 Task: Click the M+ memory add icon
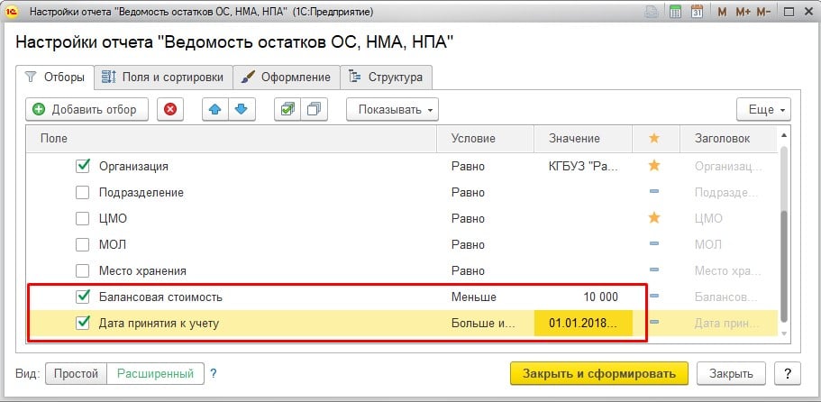click(743, 14)
